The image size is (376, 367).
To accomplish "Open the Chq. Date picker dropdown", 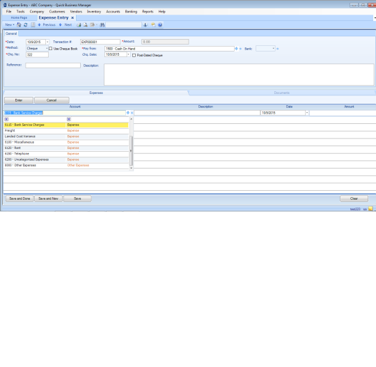I will [128, 54].
